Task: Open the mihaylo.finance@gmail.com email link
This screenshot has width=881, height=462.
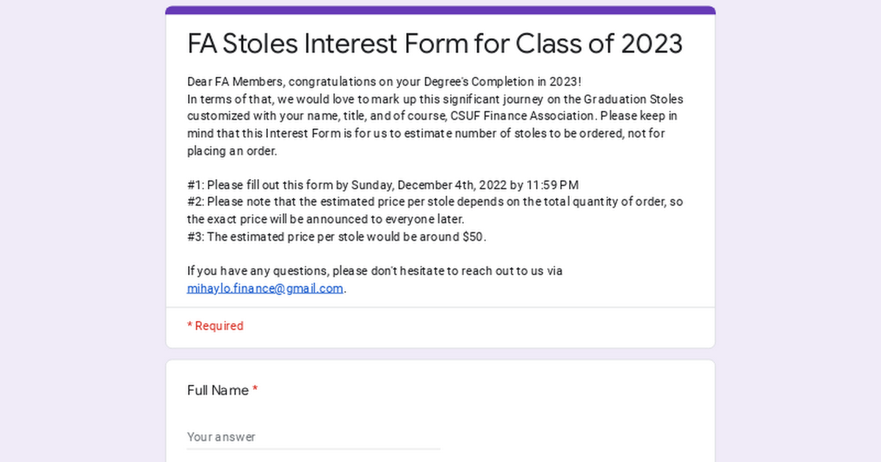Action: 265,288
